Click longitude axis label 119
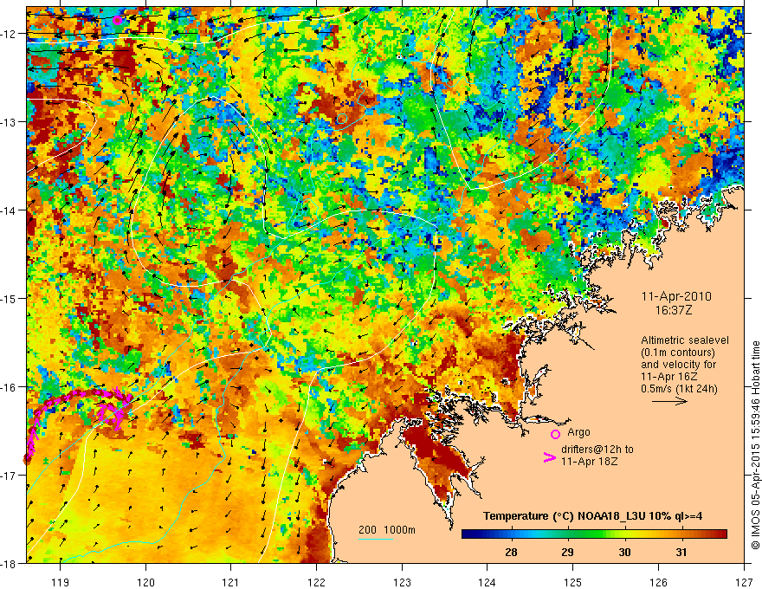This screenshot has height=589, width=762. (x=61, y=582)
